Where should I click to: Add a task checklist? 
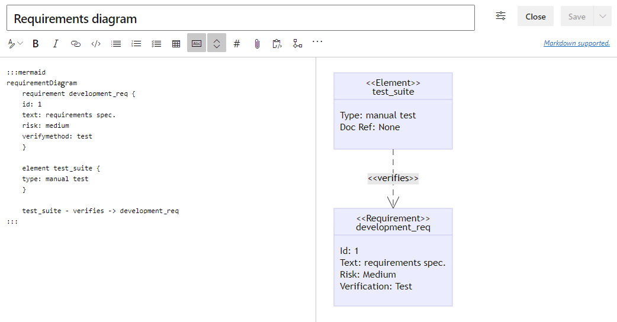tap(156, 43)
